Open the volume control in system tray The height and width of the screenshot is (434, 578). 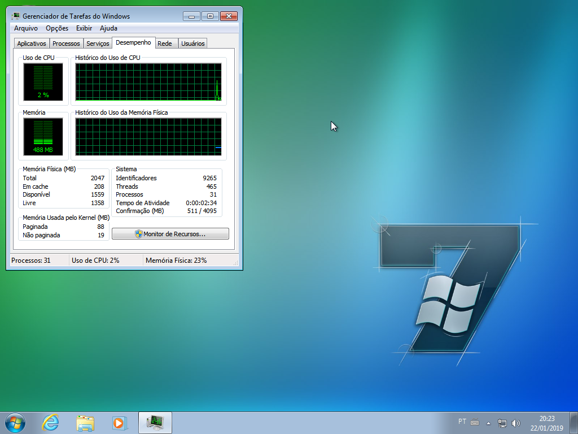point(515,422)
